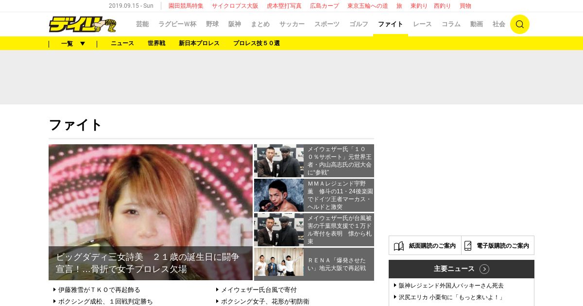
Task: Open the Daily tiger logo homepage
Action: click(83, 24)
